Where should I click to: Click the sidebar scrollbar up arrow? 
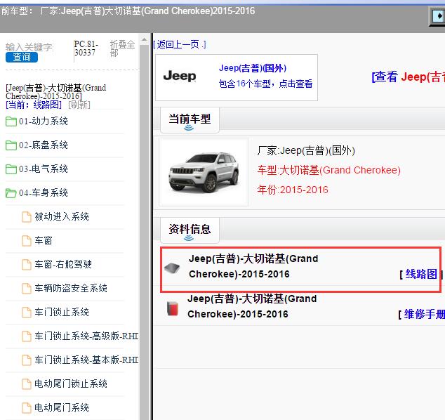(144, 39)
